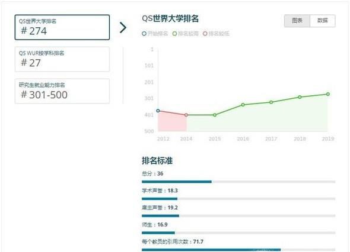The width and height of the screenshot is (350, 252).
Task: Click the 学术声誉 18.3 progress bar
Action: coord(238,199)
